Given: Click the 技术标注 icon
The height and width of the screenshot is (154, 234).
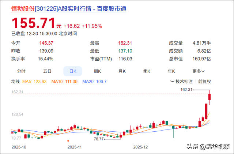Looking at the screenshot, I should pyautogui.click(x=172, y=82).
